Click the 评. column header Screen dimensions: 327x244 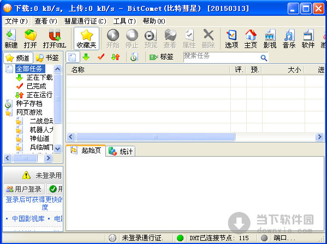(239, 70)
